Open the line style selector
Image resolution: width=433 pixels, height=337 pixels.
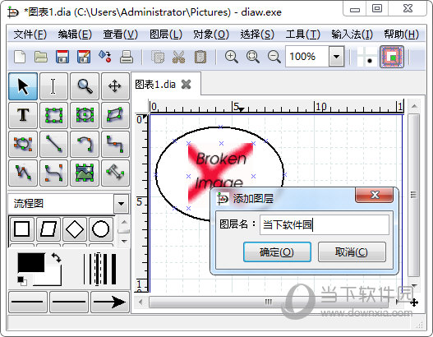[x=69, y=302]
